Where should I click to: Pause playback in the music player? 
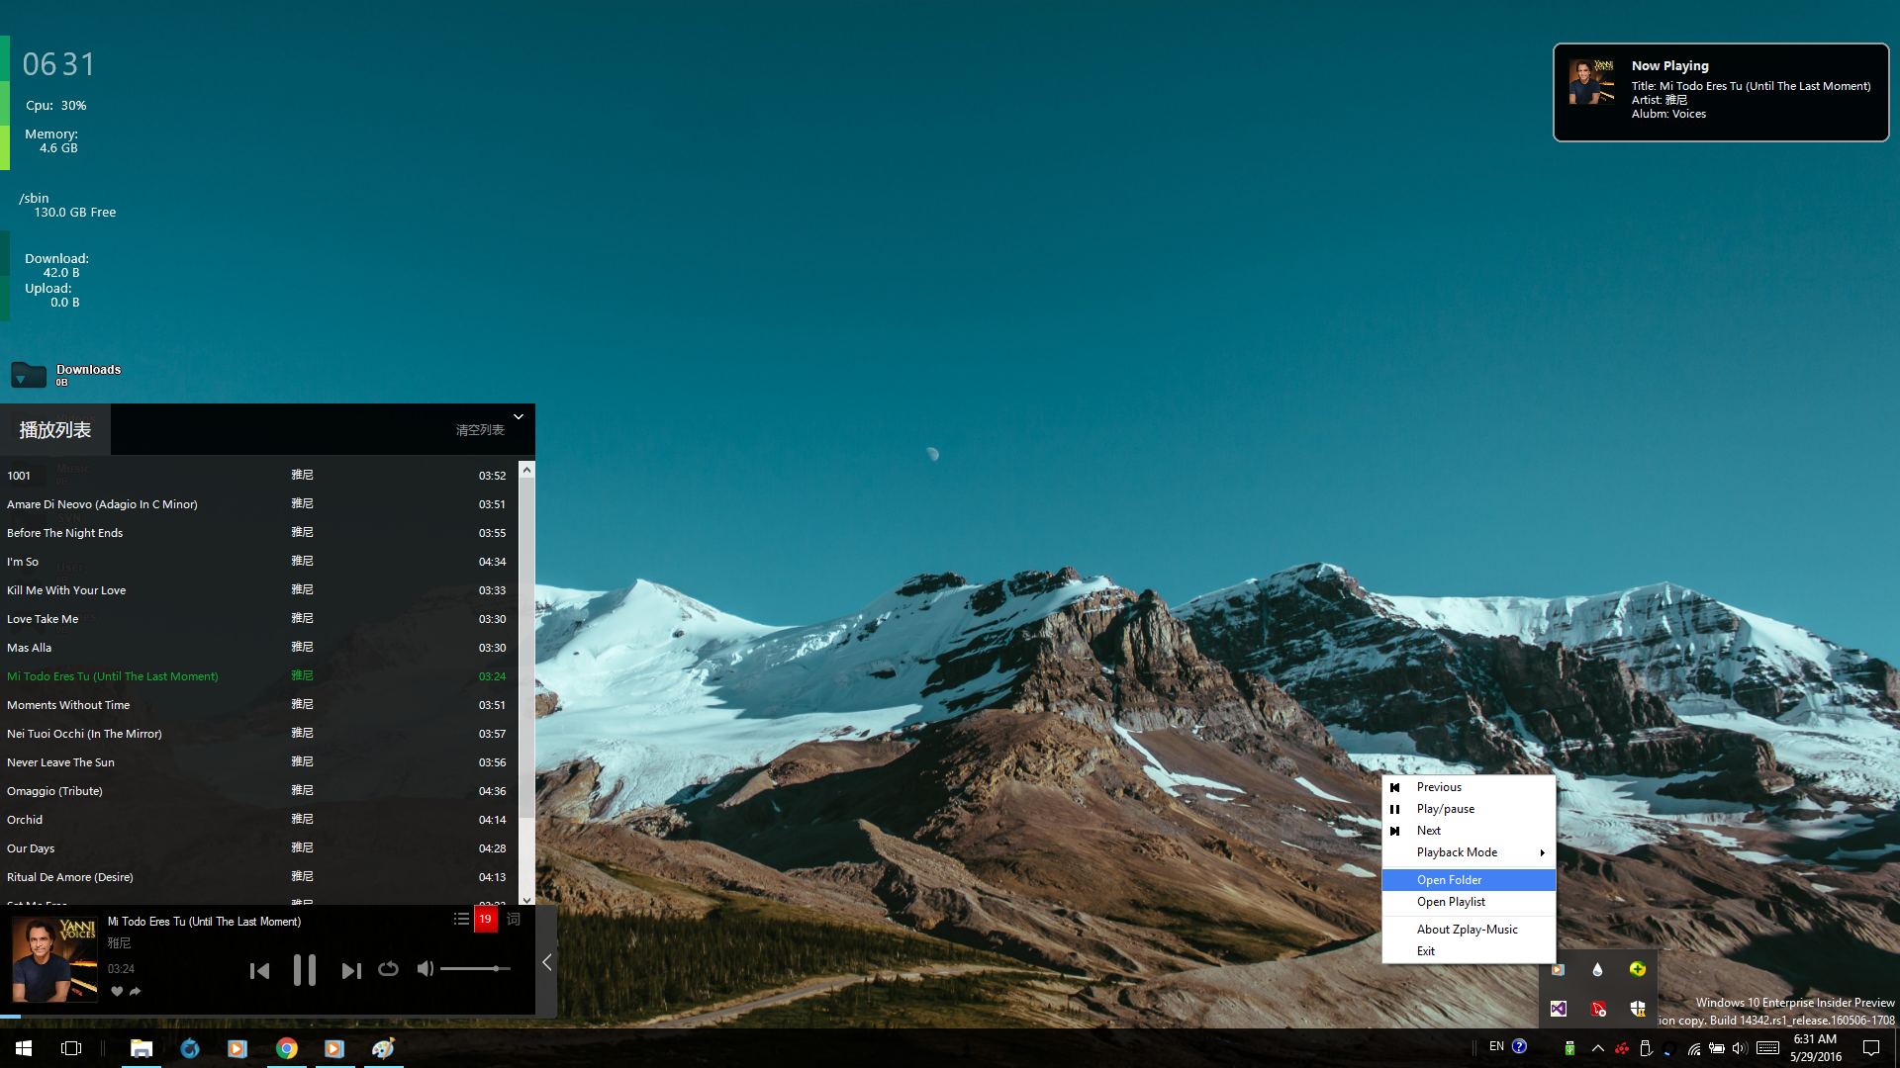point(304,970)
